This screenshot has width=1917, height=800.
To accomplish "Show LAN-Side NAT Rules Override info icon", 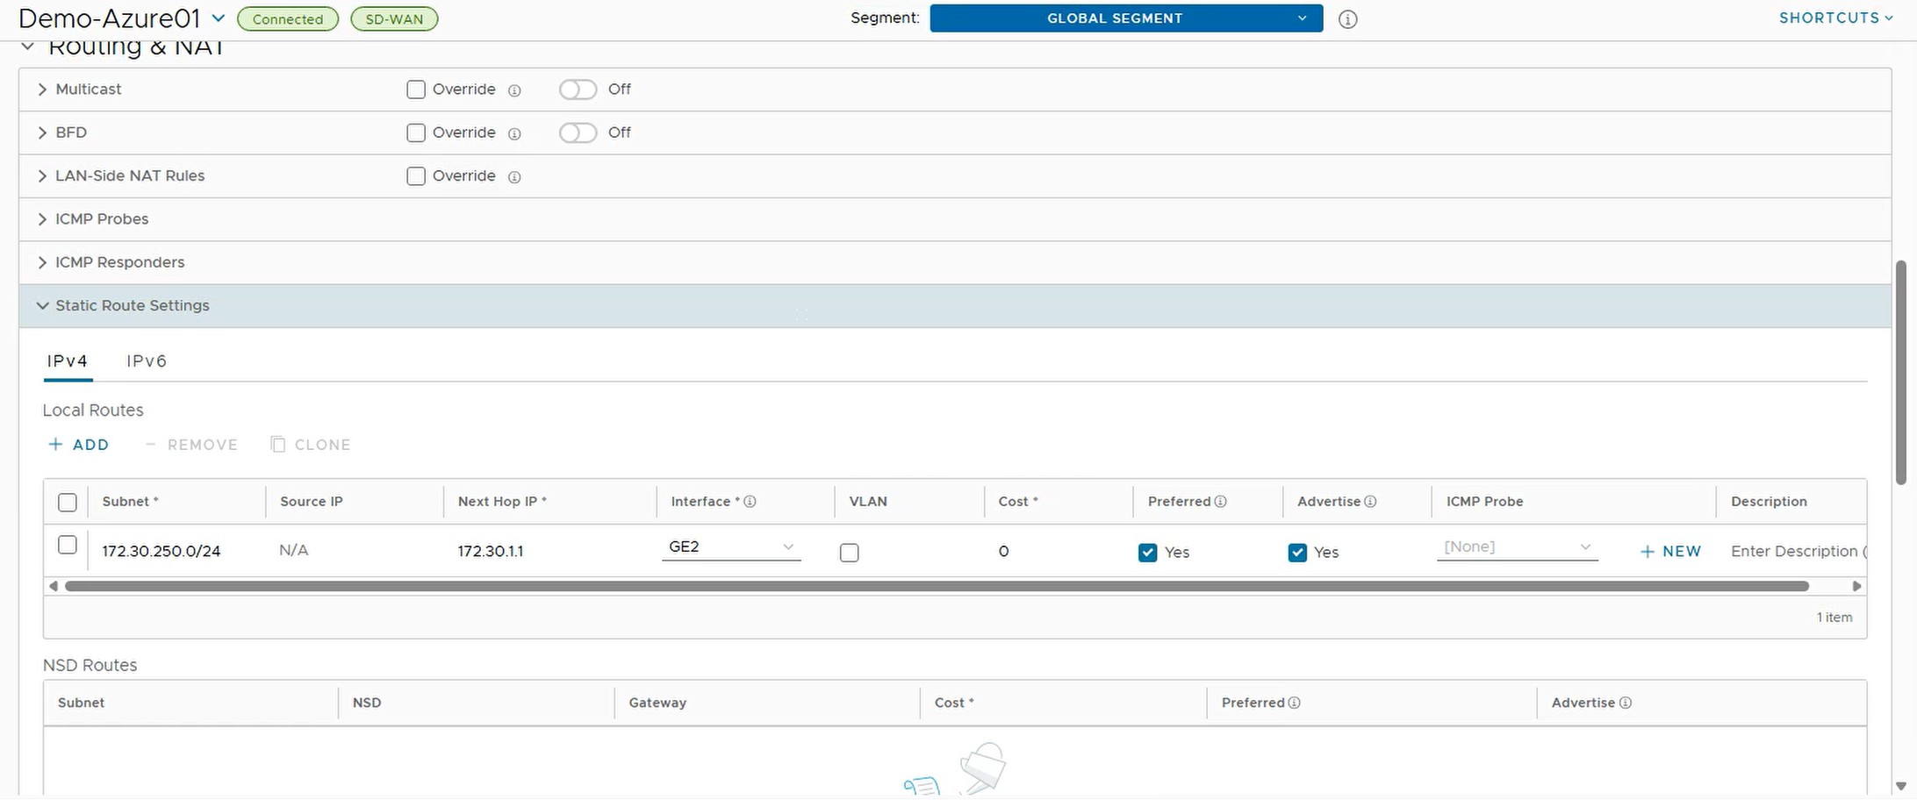I will pos(515,177).
